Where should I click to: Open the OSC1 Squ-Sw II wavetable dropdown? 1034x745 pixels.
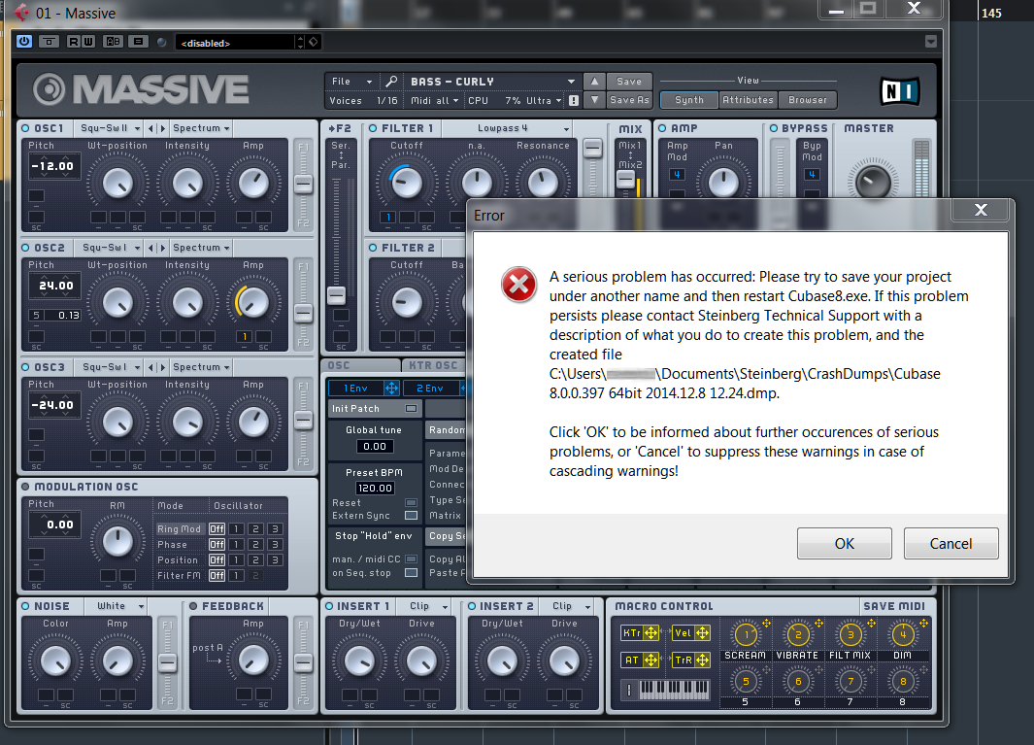110,128
